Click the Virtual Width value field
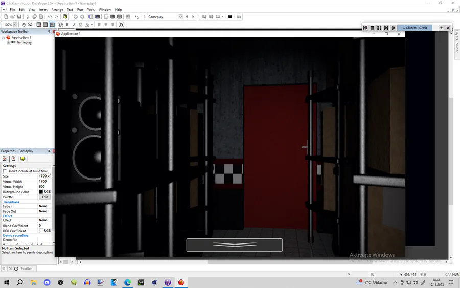This screenshot has width=460, height=288. (44, 181)
